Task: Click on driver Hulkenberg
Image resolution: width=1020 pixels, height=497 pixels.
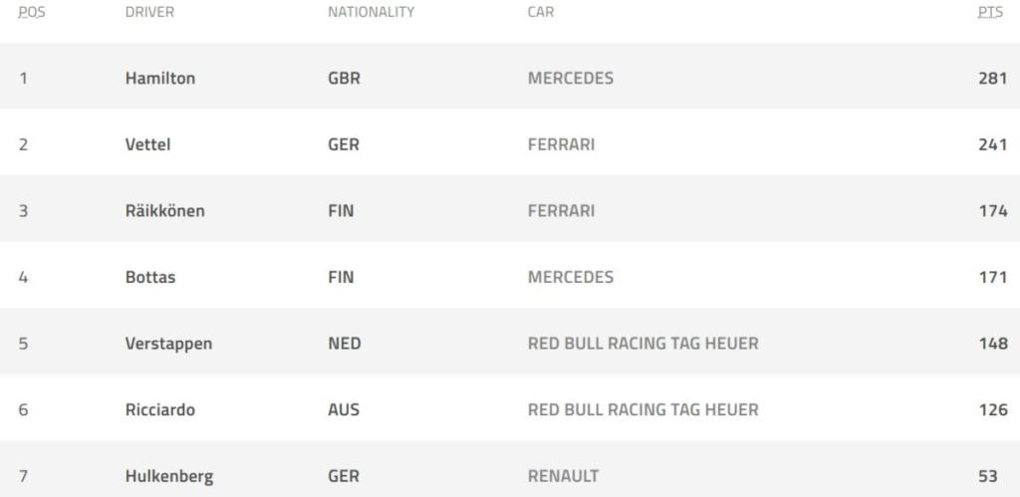Action: tap(169, 476)
